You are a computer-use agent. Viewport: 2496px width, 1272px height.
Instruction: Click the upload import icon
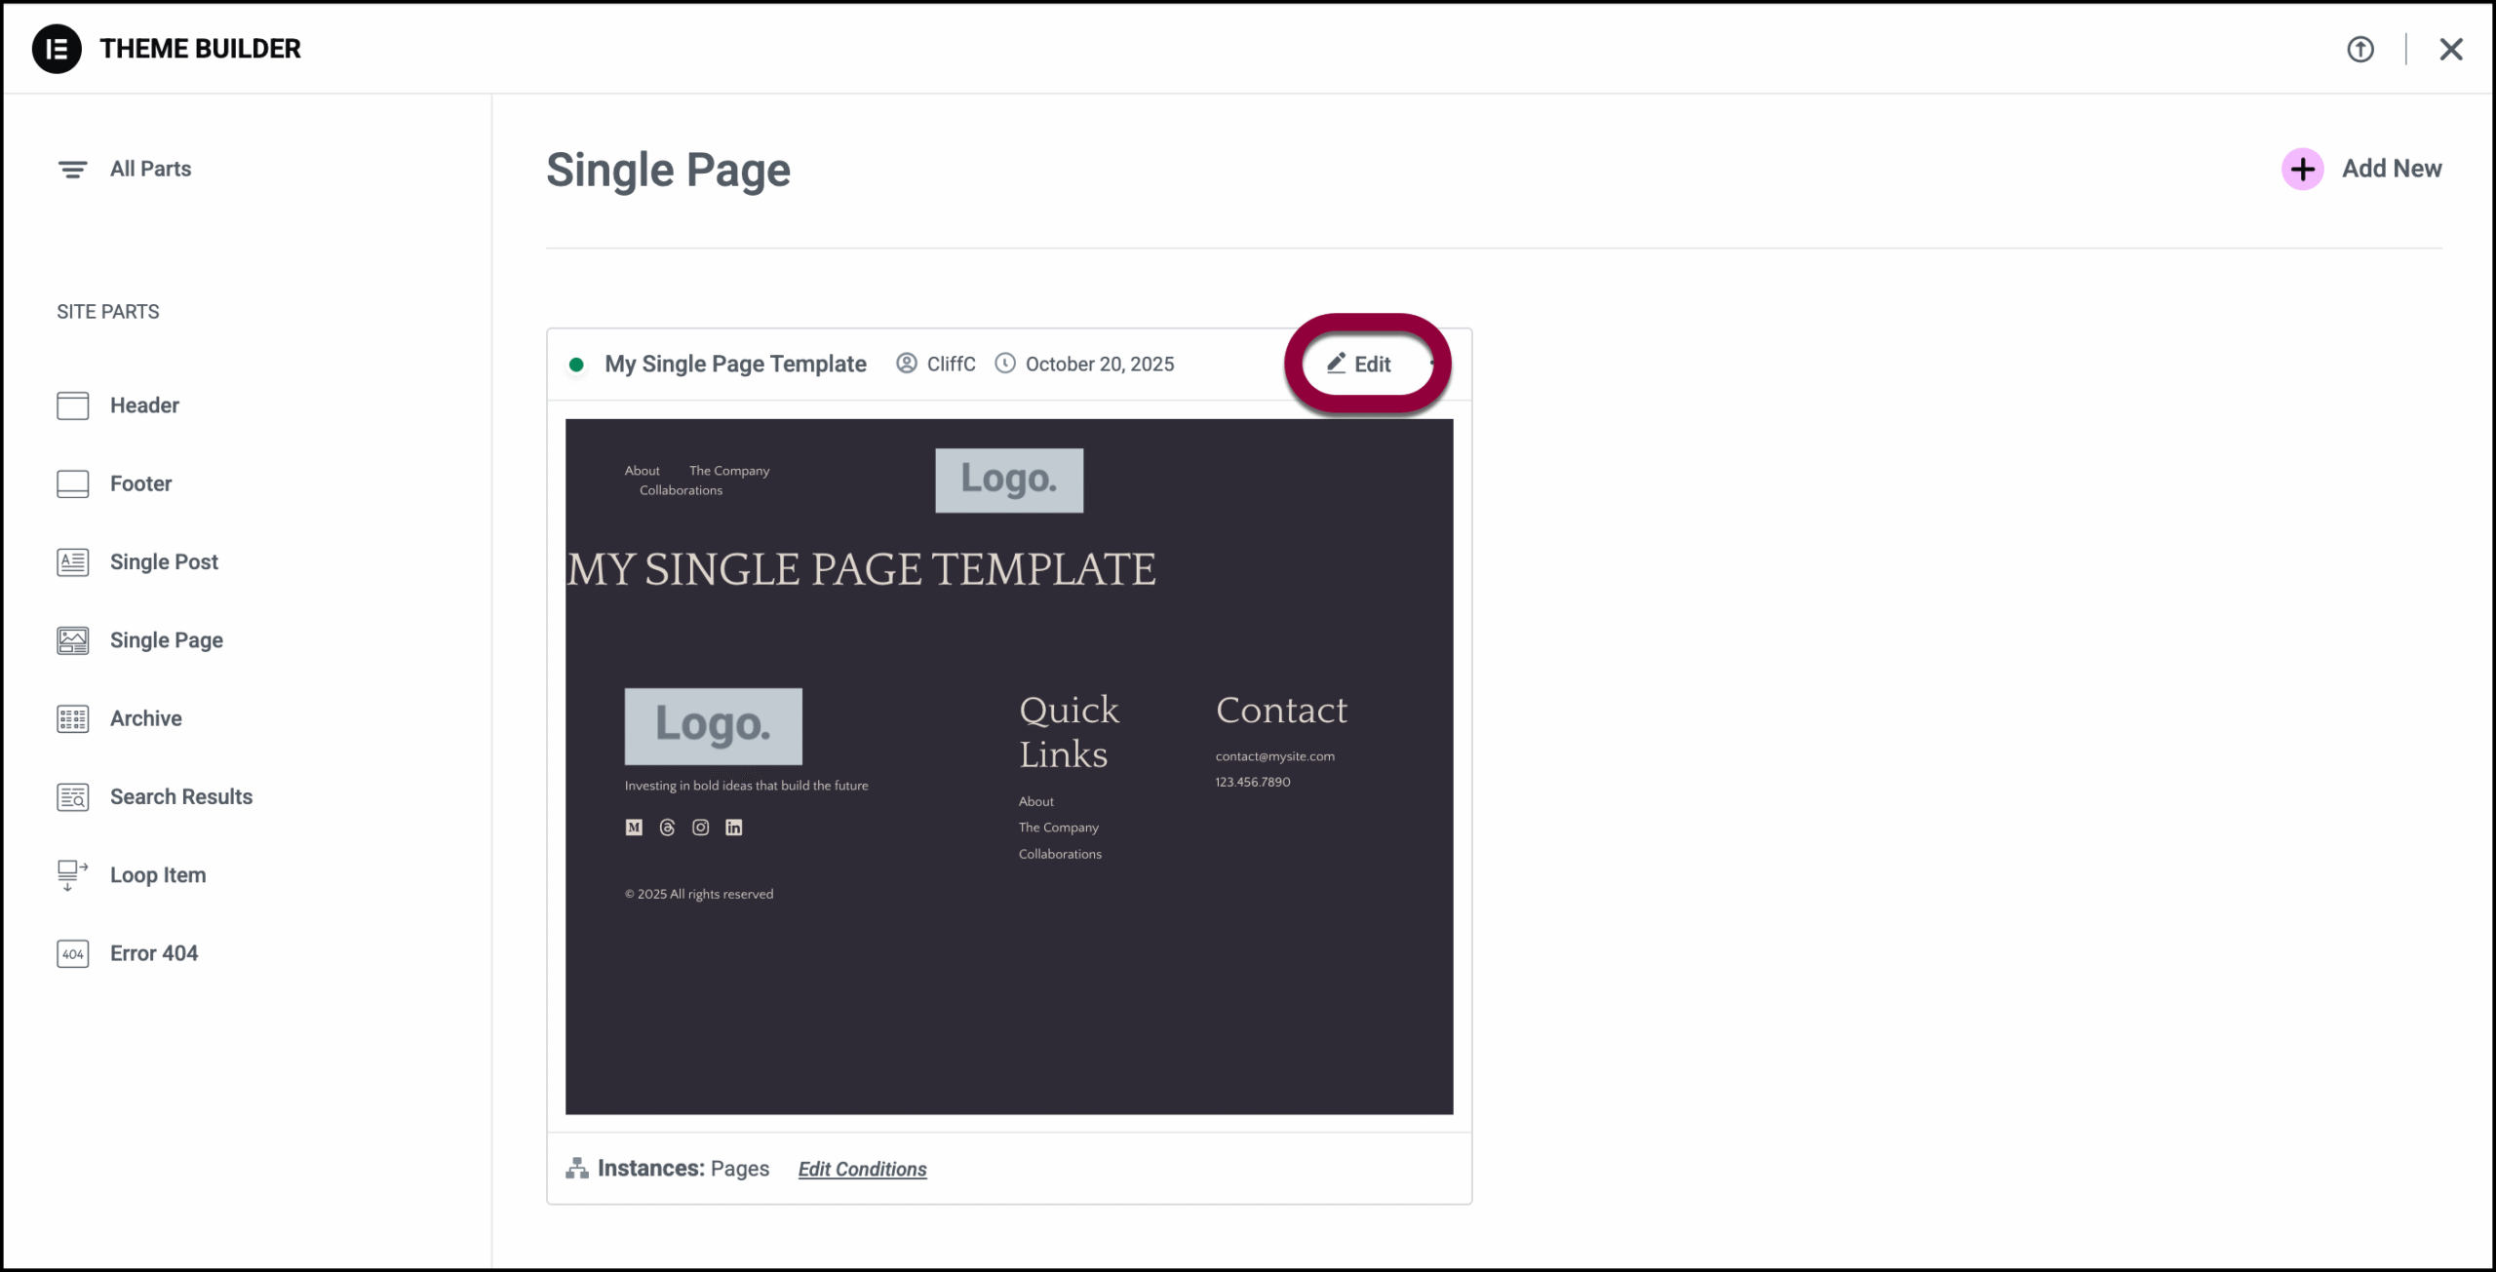pyautogui.click(x=2359, y=49)
